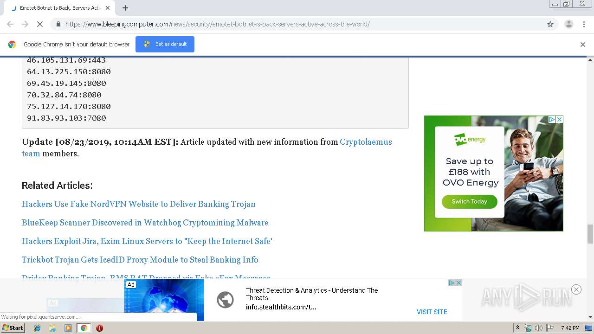This screenshot has width=594, height=334.
Task: Open network icon in system tray
Action: point(528,328)
